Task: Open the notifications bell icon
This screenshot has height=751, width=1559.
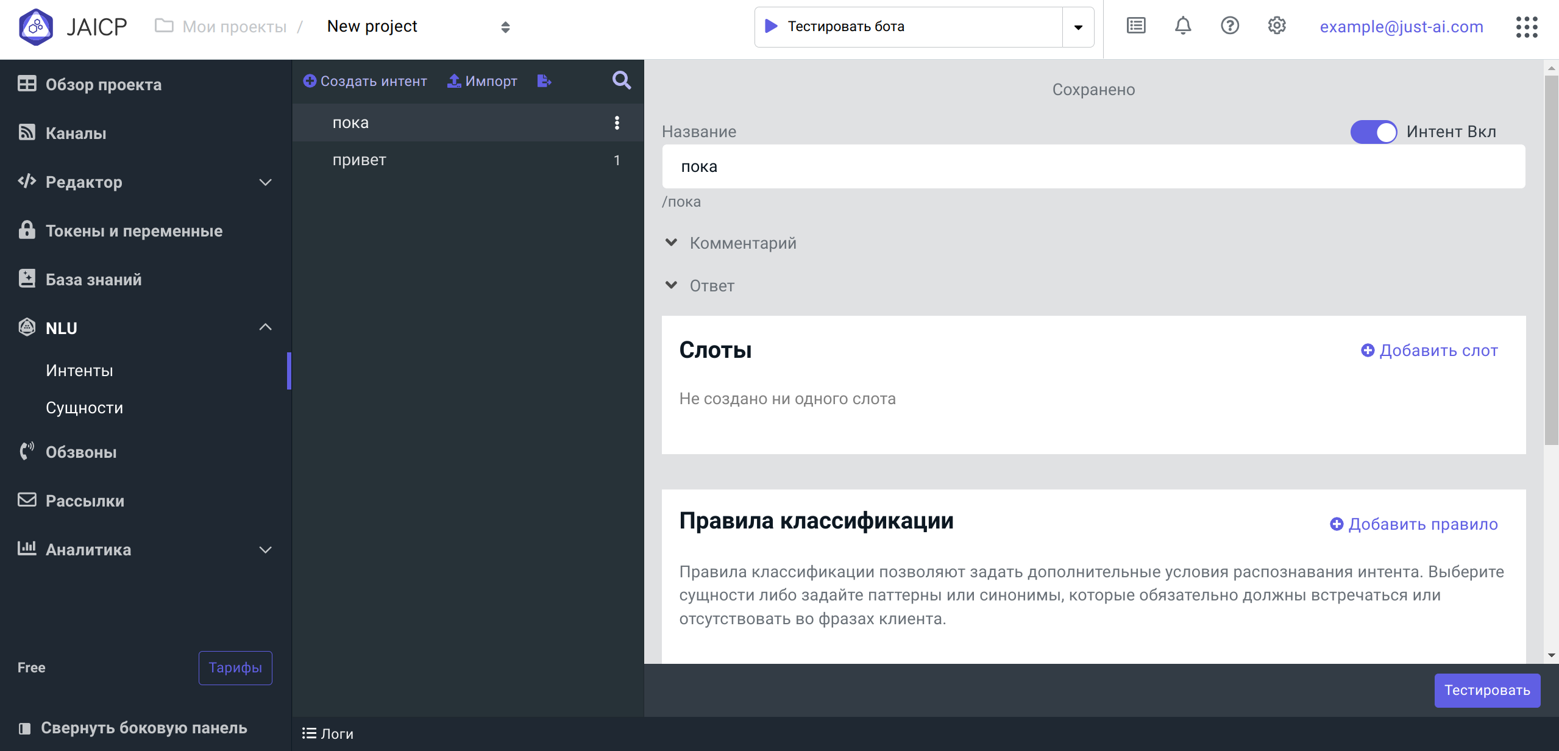Action: [x=1182, y=26]
